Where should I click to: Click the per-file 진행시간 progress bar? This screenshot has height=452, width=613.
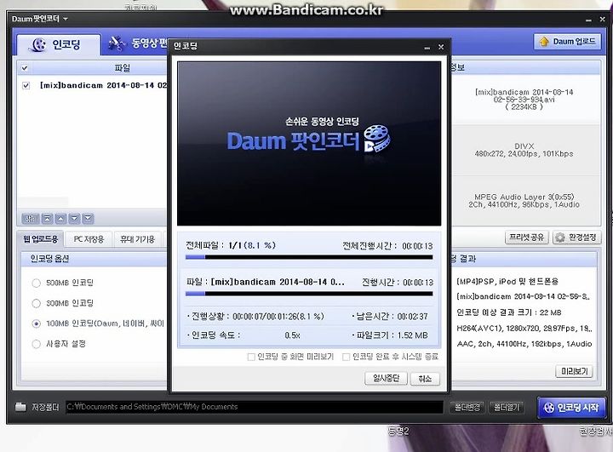click(x=309, y=294)
